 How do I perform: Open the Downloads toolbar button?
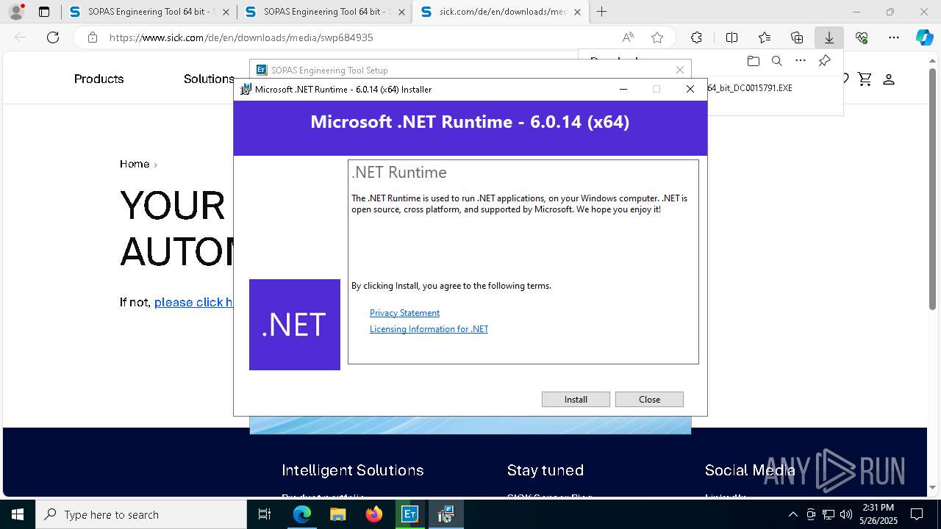[829, 37]
